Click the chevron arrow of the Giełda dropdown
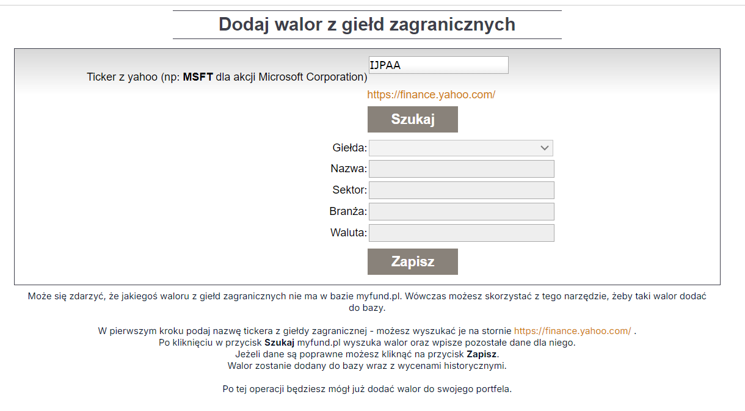The image size is (745, 411). point(545,148)
